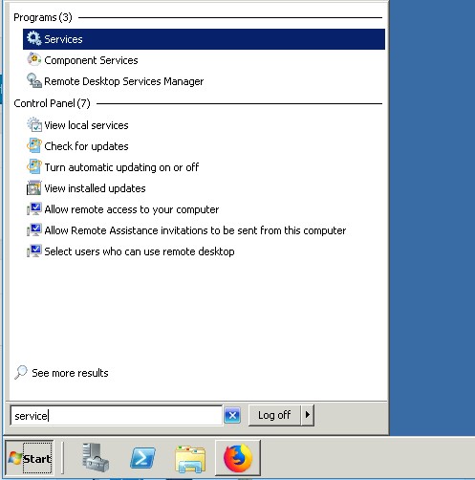Clear the search text with the X button
The height and width of the screenshot is (480, 475).
(x=232, y=415)
